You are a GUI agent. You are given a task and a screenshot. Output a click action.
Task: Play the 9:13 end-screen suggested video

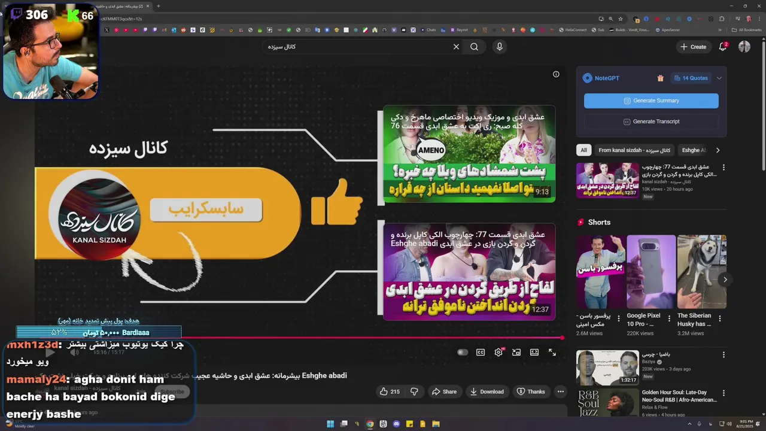click(469, 154)
